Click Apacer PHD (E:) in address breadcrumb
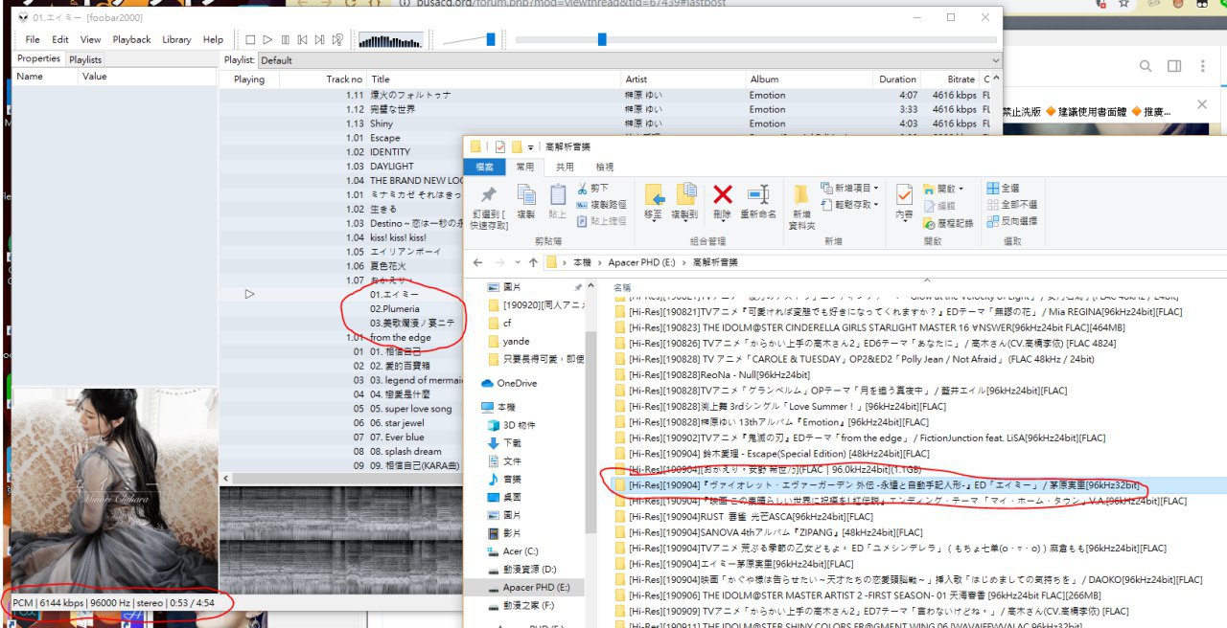The height and width of the screenshot is (628, 1227). click(x=642, y=262)
